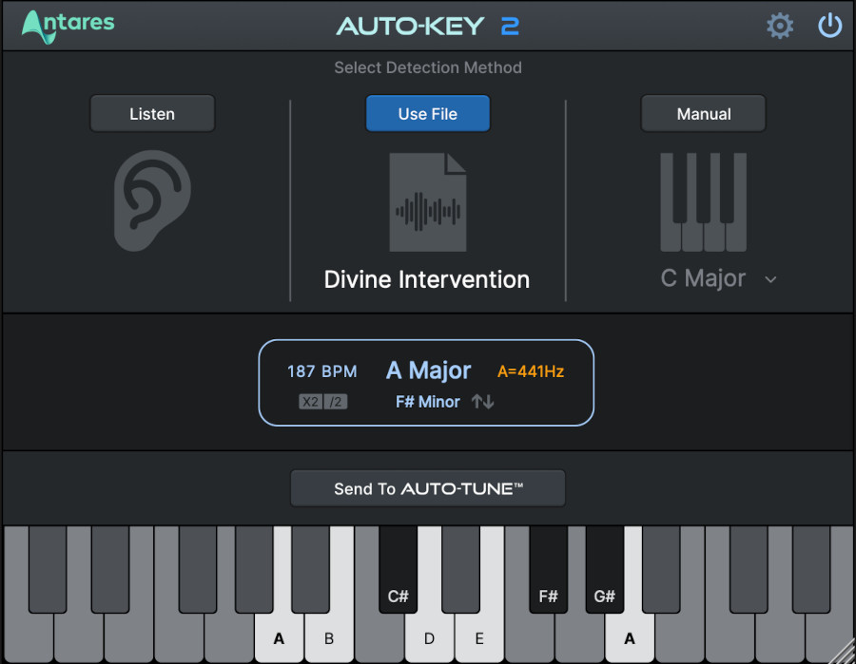
Task: Switch to the Listen detection tab
Action: point(152,113)
